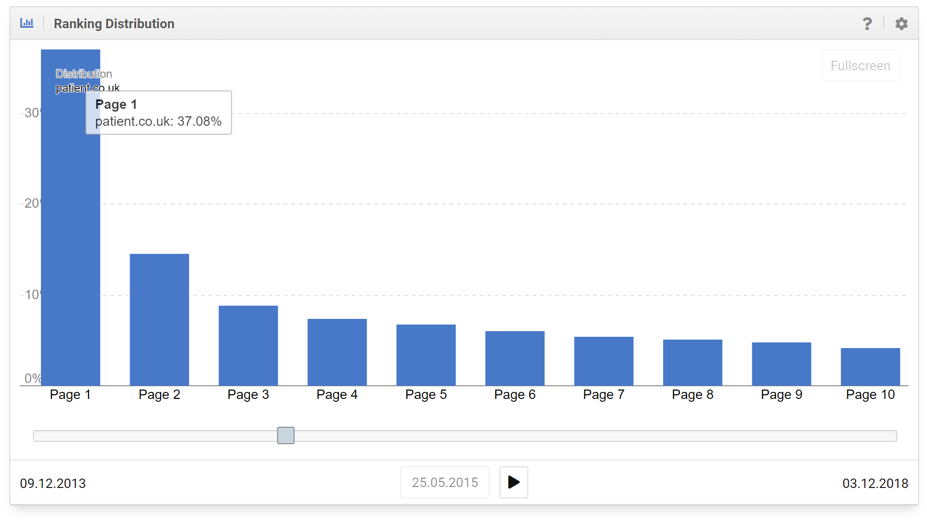Select the Page 8 bar
927x520 pixels.
click(x=693, y=363)
